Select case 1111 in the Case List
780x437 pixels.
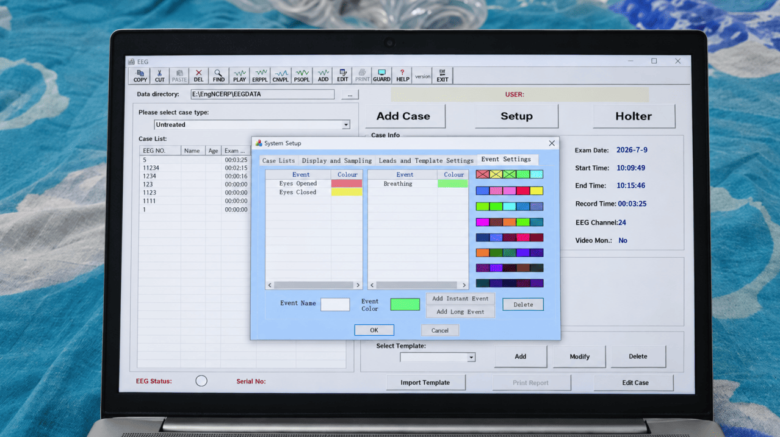point(194,201)
